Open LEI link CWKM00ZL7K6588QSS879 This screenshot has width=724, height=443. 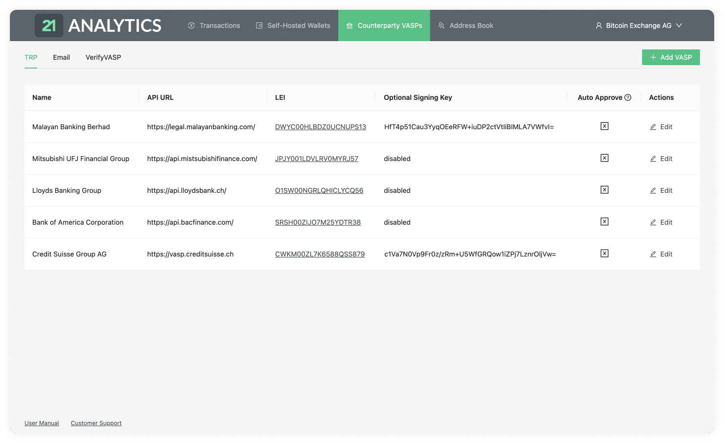pos(320,254)
